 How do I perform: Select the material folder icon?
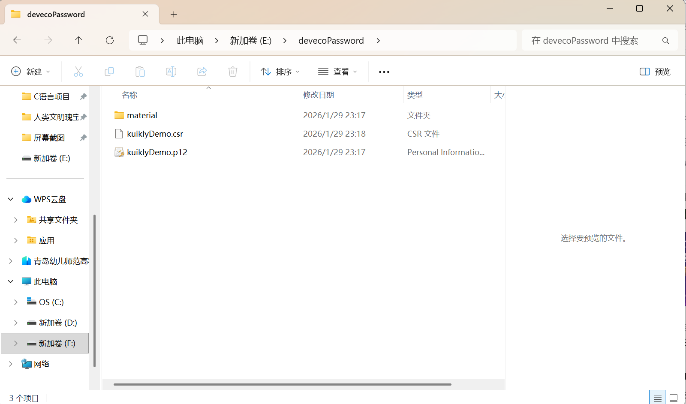point(119,115)
